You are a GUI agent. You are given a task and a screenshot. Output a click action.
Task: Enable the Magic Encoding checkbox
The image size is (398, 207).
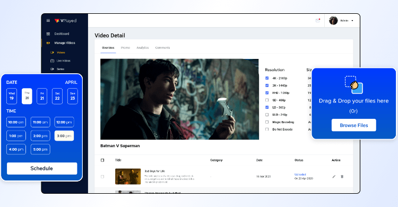(x=267, y=122)
